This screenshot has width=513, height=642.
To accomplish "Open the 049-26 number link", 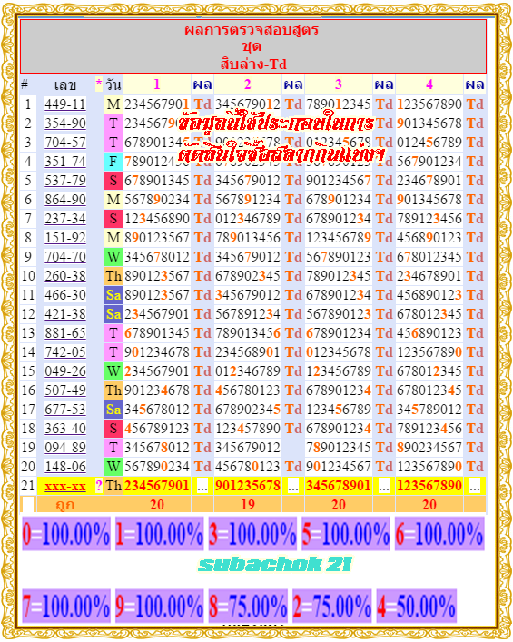I will click(x=65, y=371).
